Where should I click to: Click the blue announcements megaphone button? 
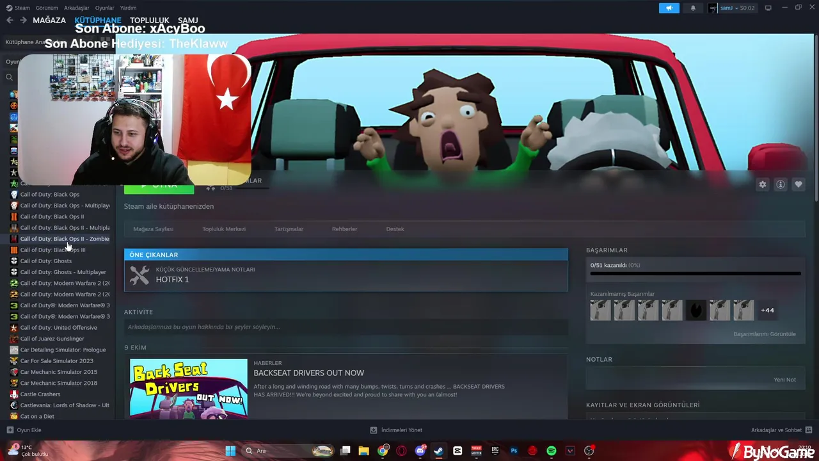pos(669,8)
